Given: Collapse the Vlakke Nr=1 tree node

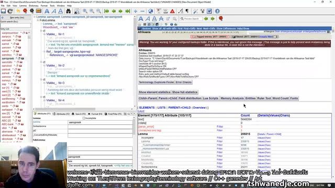Looking at the screenshot, I should coord(44,34).
